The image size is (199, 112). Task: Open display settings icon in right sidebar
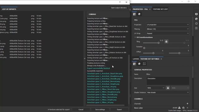pos(196,14)
